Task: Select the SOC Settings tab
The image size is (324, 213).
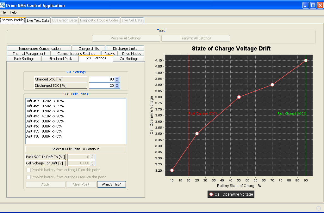Action: pos(96,58)
